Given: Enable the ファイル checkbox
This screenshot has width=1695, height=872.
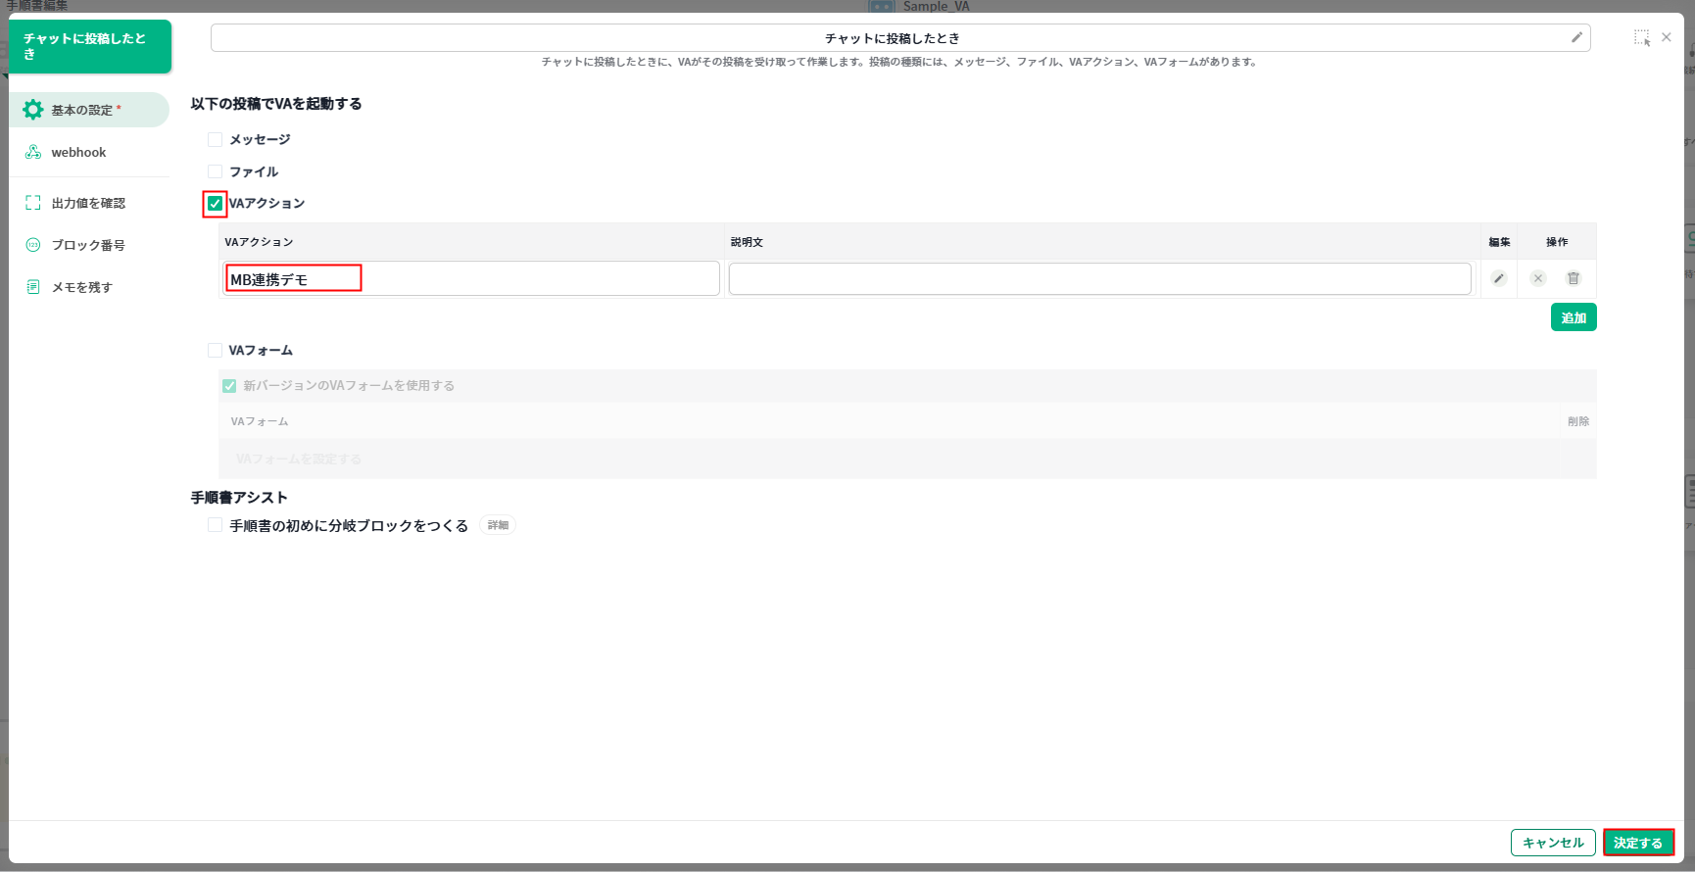Looking at the screenshot, I should tap(215, 171).
